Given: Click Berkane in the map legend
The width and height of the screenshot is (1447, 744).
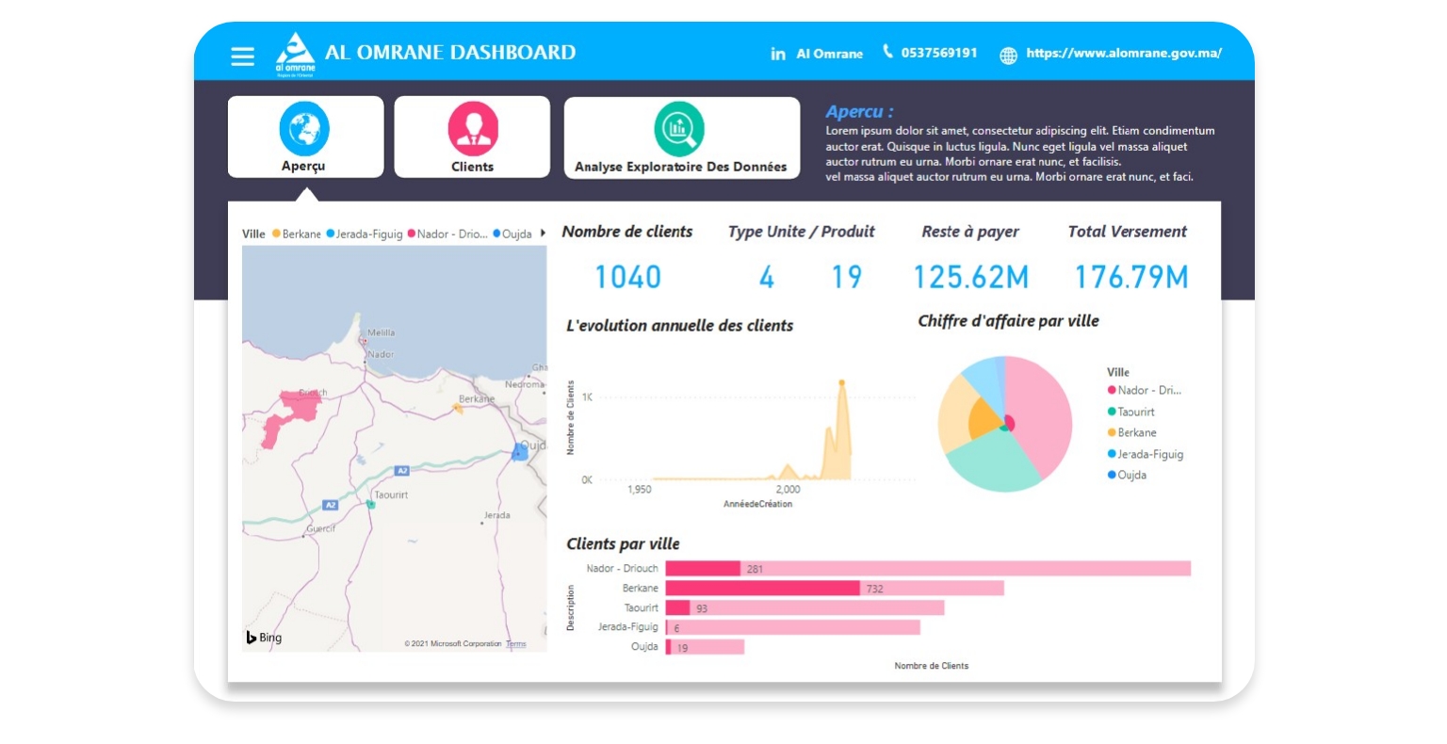Looking at the screenshot, I should click(301, 234).
